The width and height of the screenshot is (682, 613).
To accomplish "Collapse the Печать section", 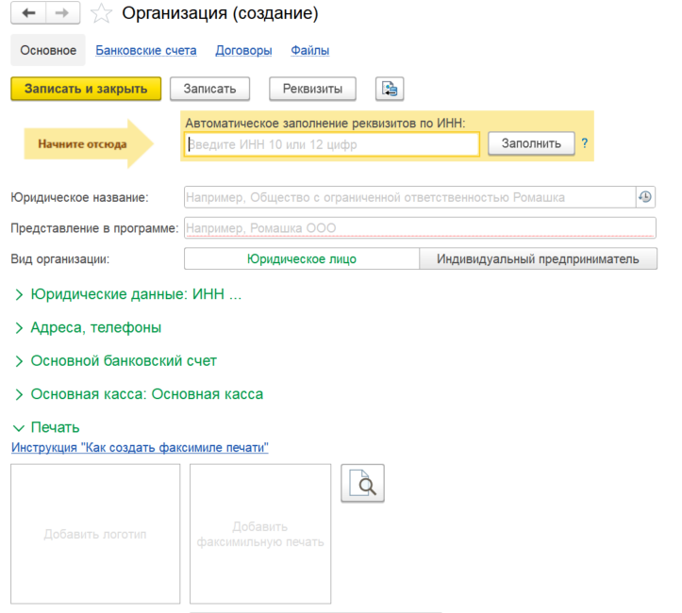I will (46, 427).
